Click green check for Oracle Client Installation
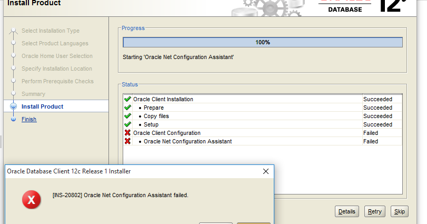The image size is (427, 224). point(127,99)
